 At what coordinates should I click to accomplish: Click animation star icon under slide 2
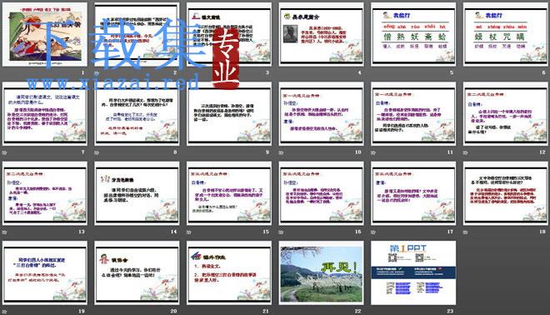pos(97,73)
